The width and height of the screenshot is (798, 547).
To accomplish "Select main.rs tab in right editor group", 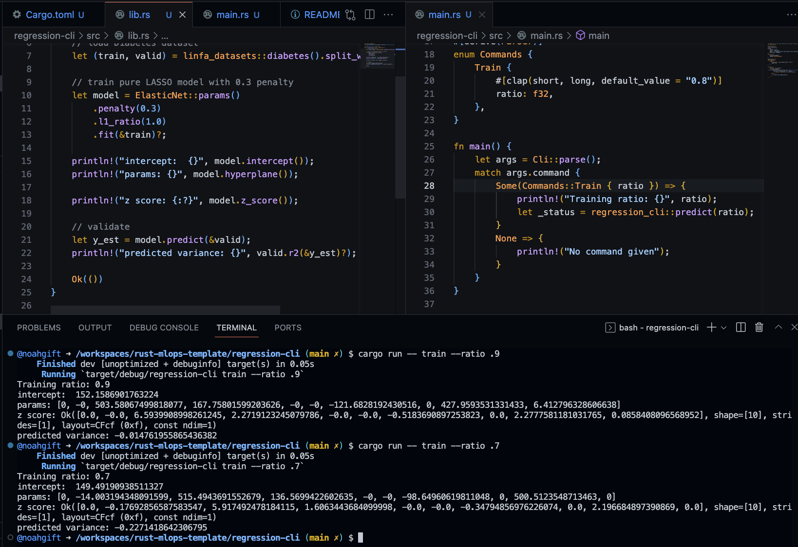I will (x=444, y=15).
